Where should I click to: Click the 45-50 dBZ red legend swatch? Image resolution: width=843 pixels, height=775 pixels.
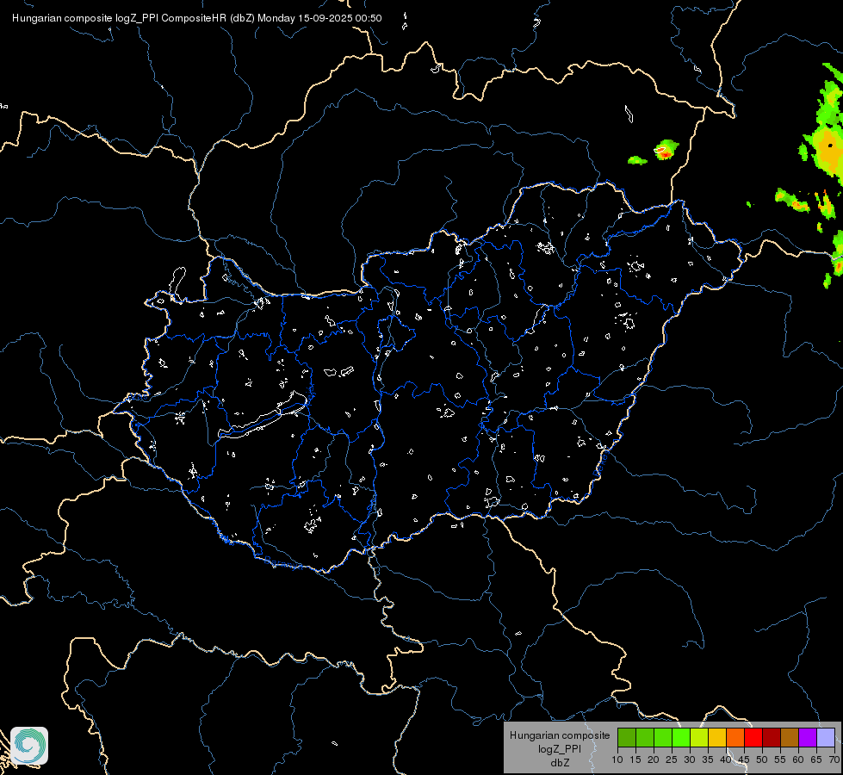click(753, 737)
